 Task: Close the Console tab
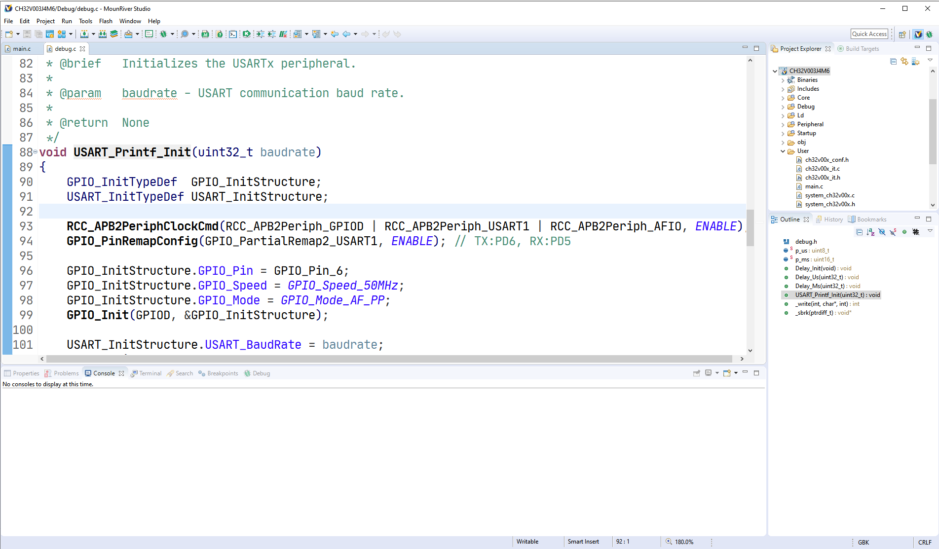pyautogui.click(x=121, y=373)
